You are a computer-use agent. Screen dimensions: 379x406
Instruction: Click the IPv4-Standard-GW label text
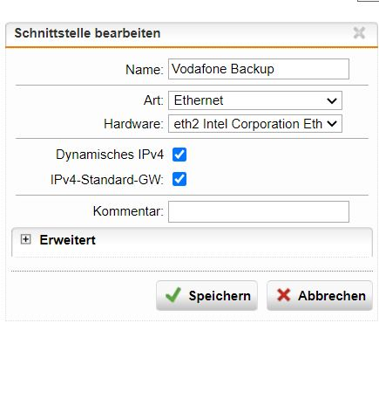107,180
